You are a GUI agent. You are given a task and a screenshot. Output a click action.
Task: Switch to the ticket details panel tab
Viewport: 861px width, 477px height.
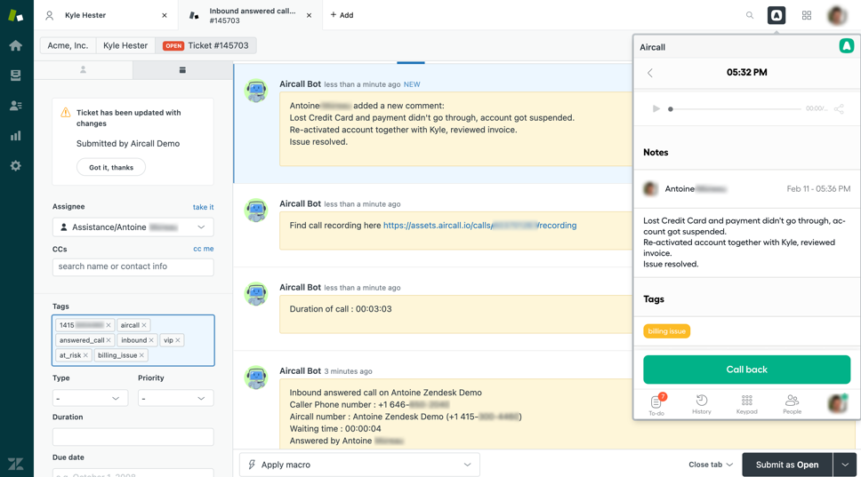pyautogui.click(x=182, y=70)
